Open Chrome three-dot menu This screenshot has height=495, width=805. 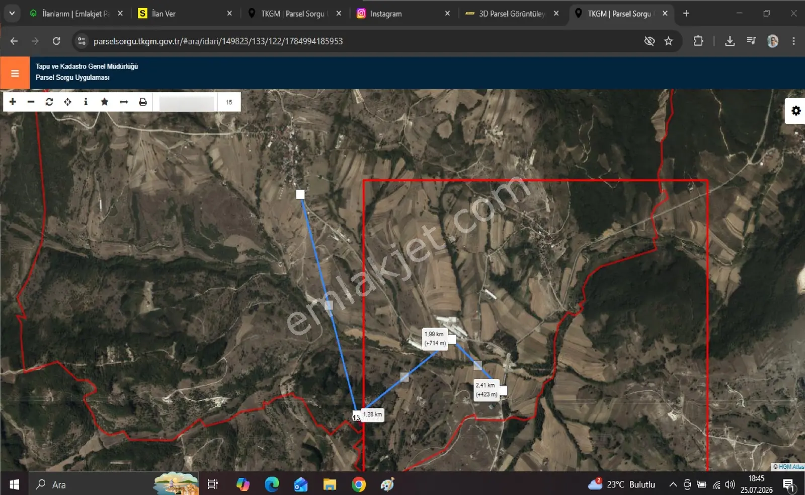(x=793, y=41)
